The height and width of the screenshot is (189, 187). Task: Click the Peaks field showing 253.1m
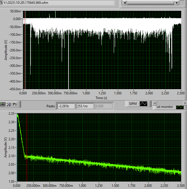(85, 106)
